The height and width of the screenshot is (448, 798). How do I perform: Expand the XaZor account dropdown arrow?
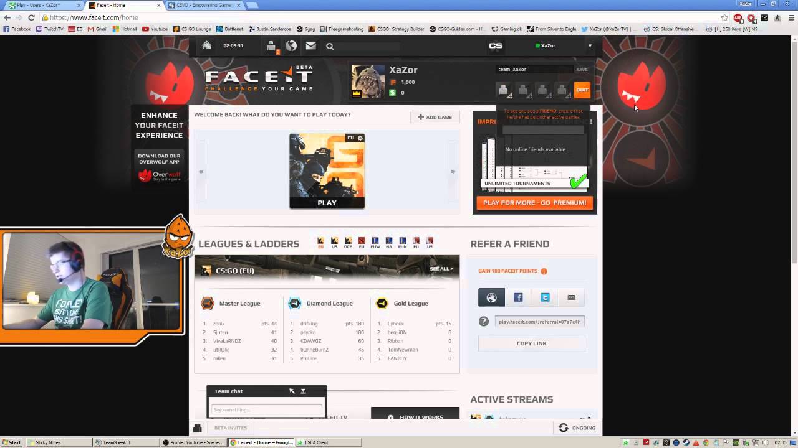(590, 45)
